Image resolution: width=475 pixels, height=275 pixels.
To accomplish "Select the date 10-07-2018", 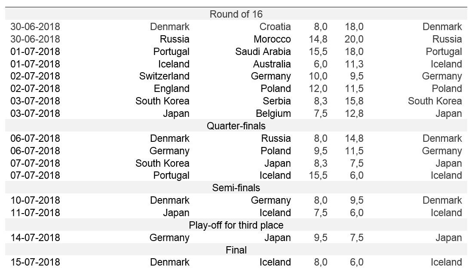I will click(x=35, y=200).
